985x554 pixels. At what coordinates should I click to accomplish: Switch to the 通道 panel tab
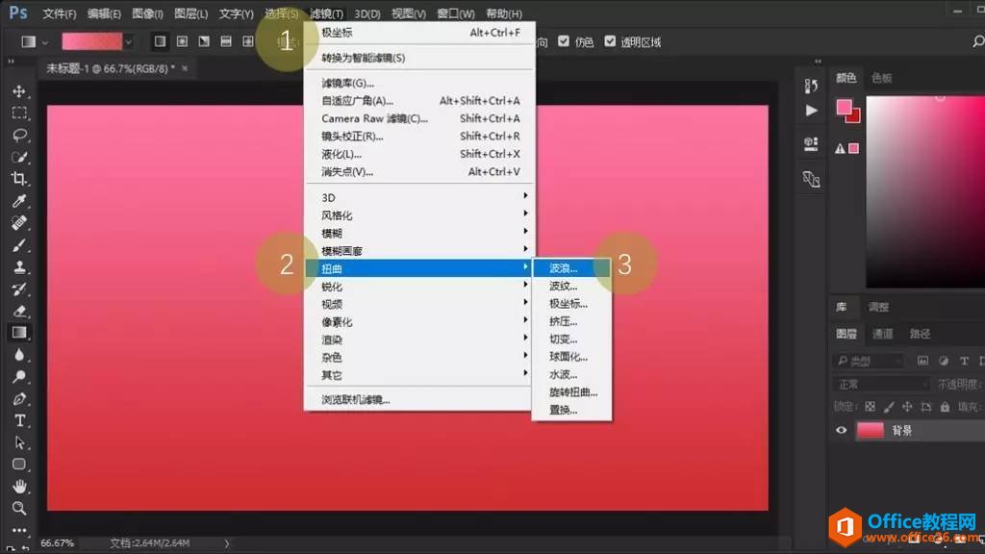[x=884, y=334]
